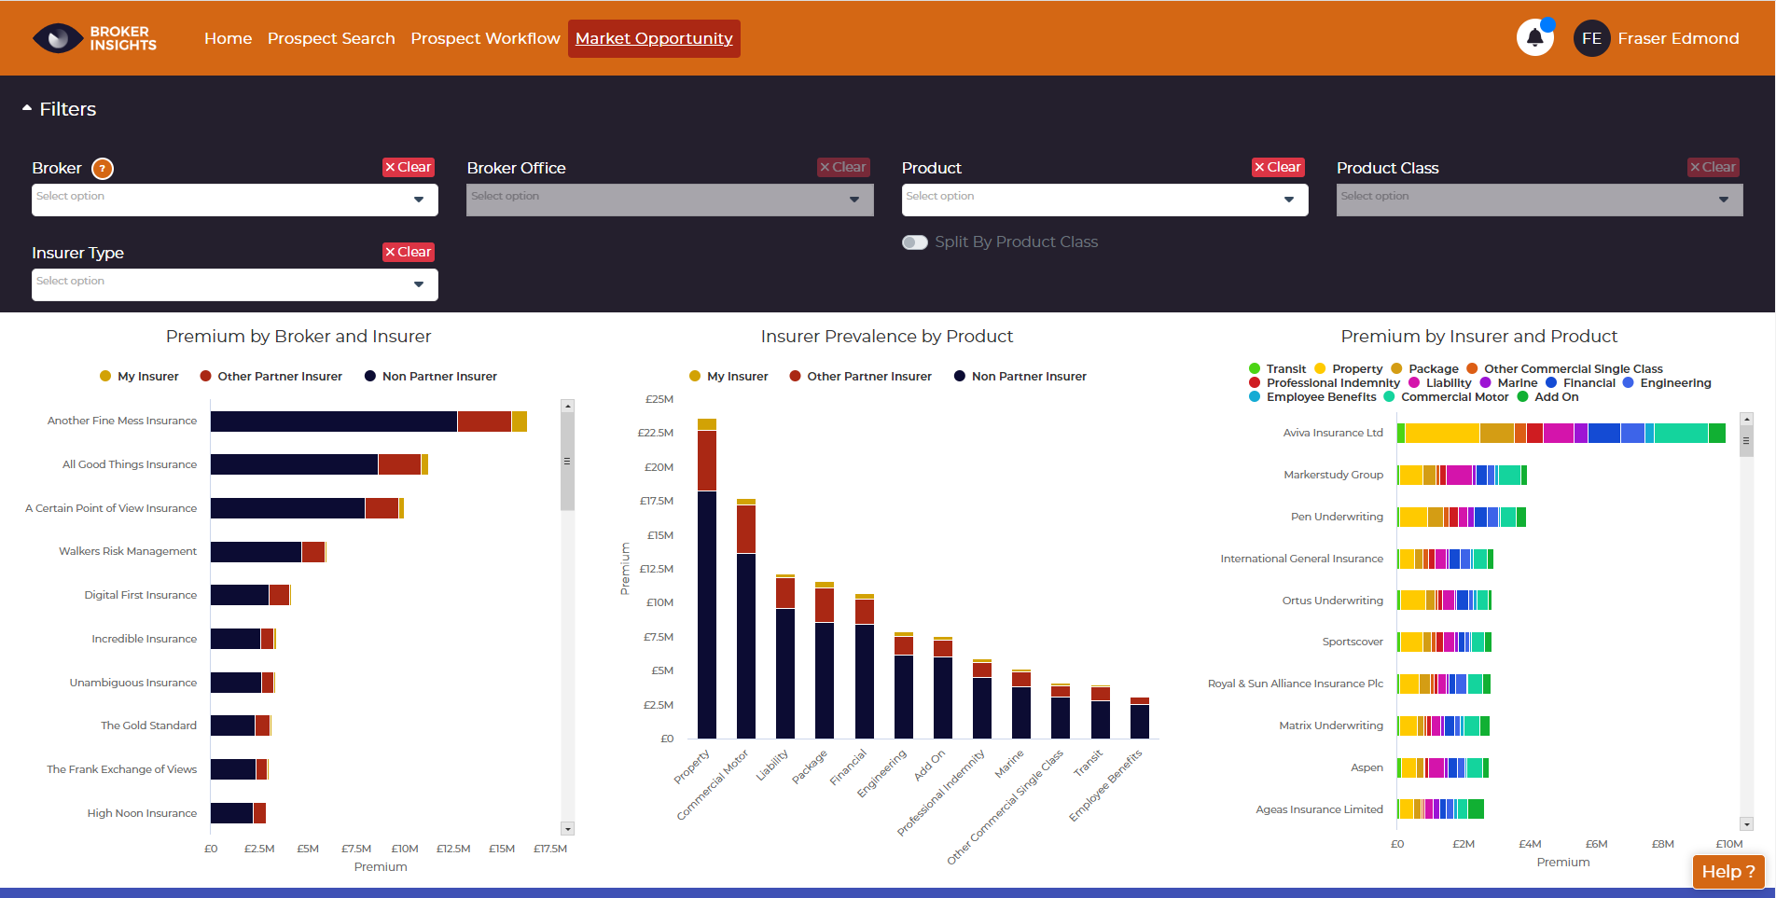The image size is (1776, 898).
Task: Click the Aviva Insurance Ltd stacked bar
Action: pyautogui.click(x=1561, y=434)
